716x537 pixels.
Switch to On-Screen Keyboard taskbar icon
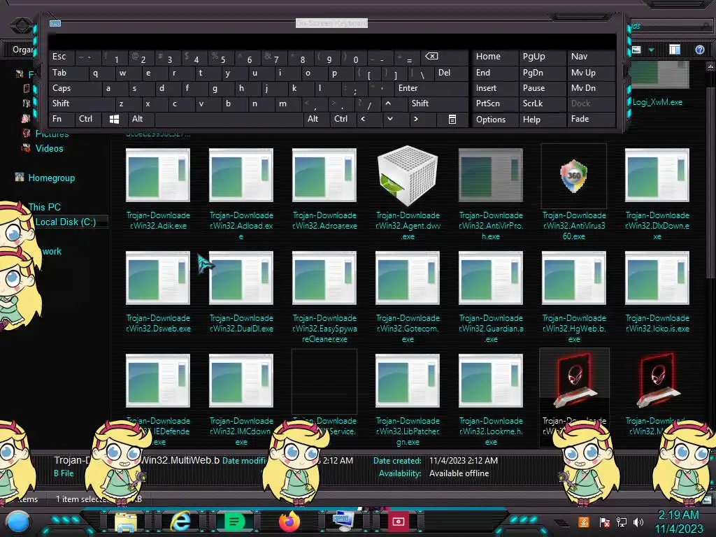pyautogui.click(x=343, y=522)
